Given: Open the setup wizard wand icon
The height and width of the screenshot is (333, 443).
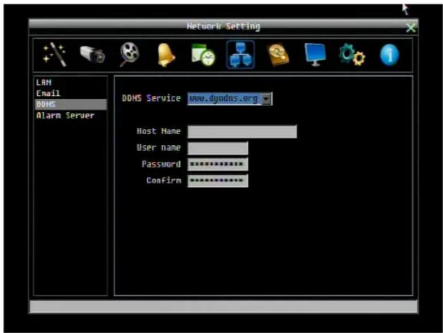Looking at the screenshot, I should coord(55,54).
